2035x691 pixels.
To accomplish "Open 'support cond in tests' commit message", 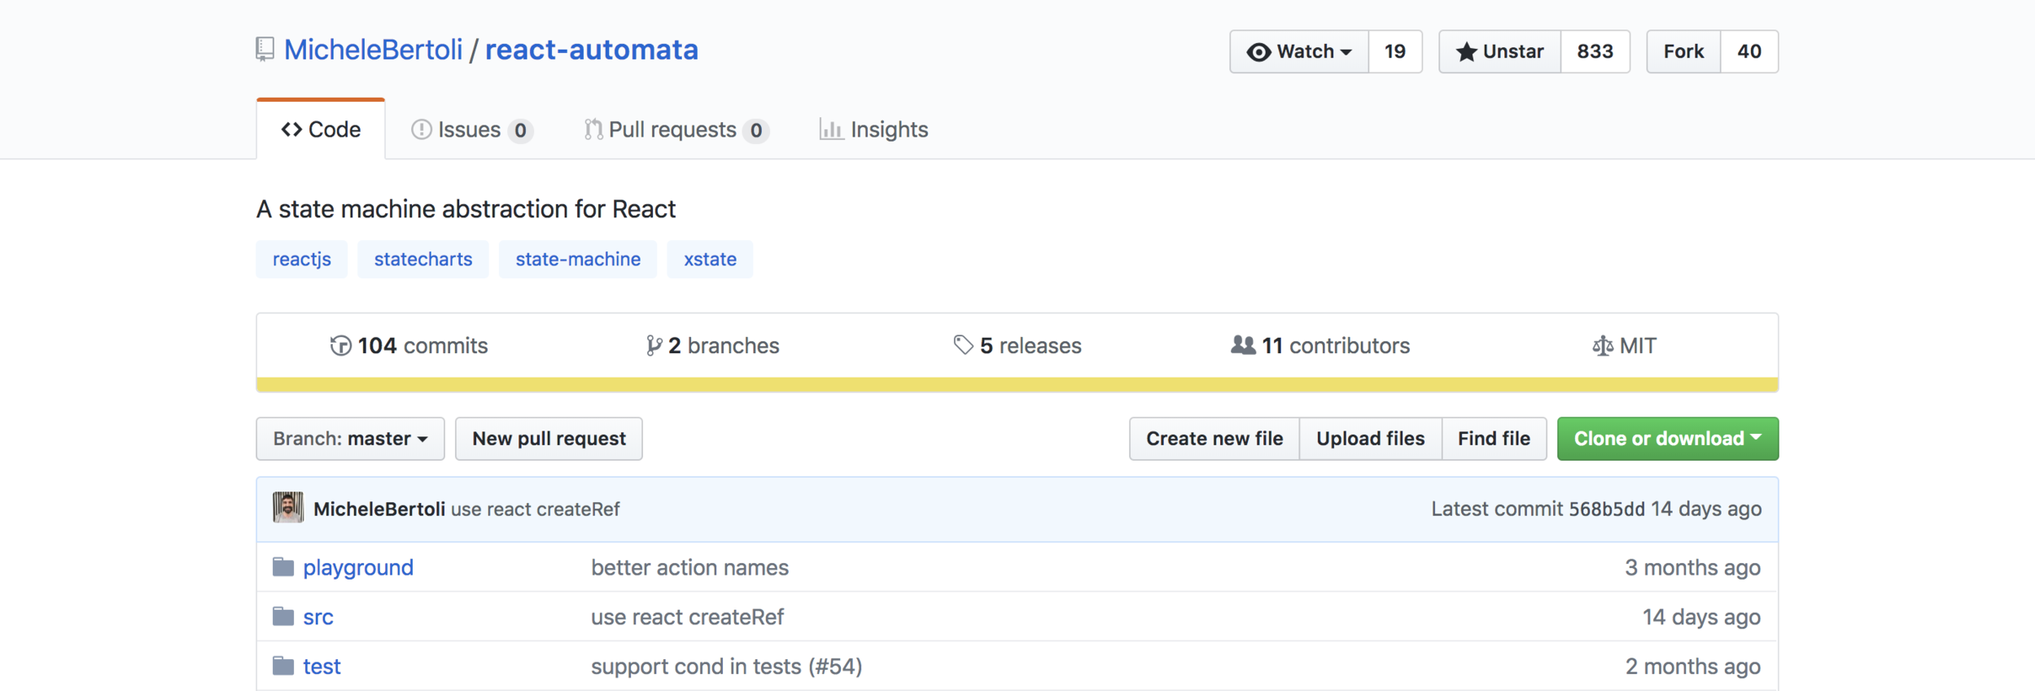I will click(x=726, y=667).
